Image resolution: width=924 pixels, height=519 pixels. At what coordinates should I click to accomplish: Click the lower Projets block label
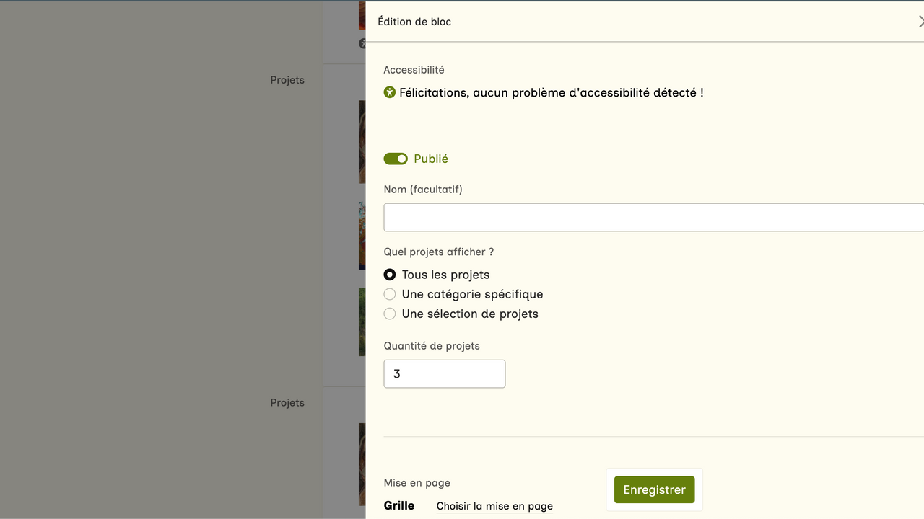tap(287, 403)
